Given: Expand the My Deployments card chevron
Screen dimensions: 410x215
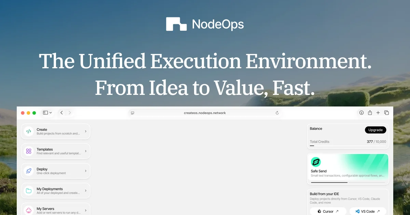Looking at the screenshot, I should [85, 191].
